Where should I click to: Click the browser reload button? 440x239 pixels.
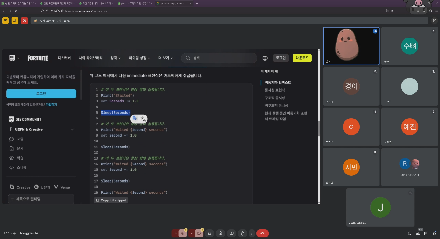(x=16, y=11)
